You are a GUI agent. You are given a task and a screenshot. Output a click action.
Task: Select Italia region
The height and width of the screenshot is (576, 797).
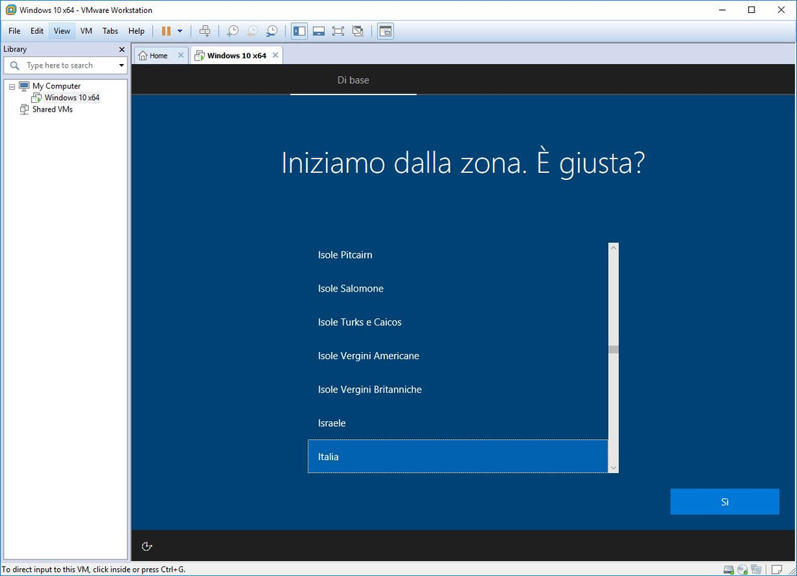tap(458, 456)
